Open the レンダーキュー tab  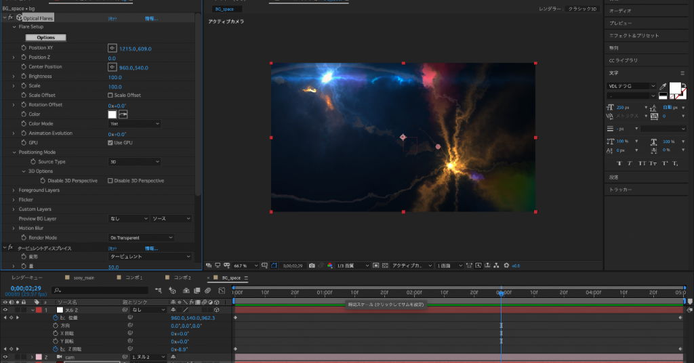pyautogui.click(x=27, y=278)
